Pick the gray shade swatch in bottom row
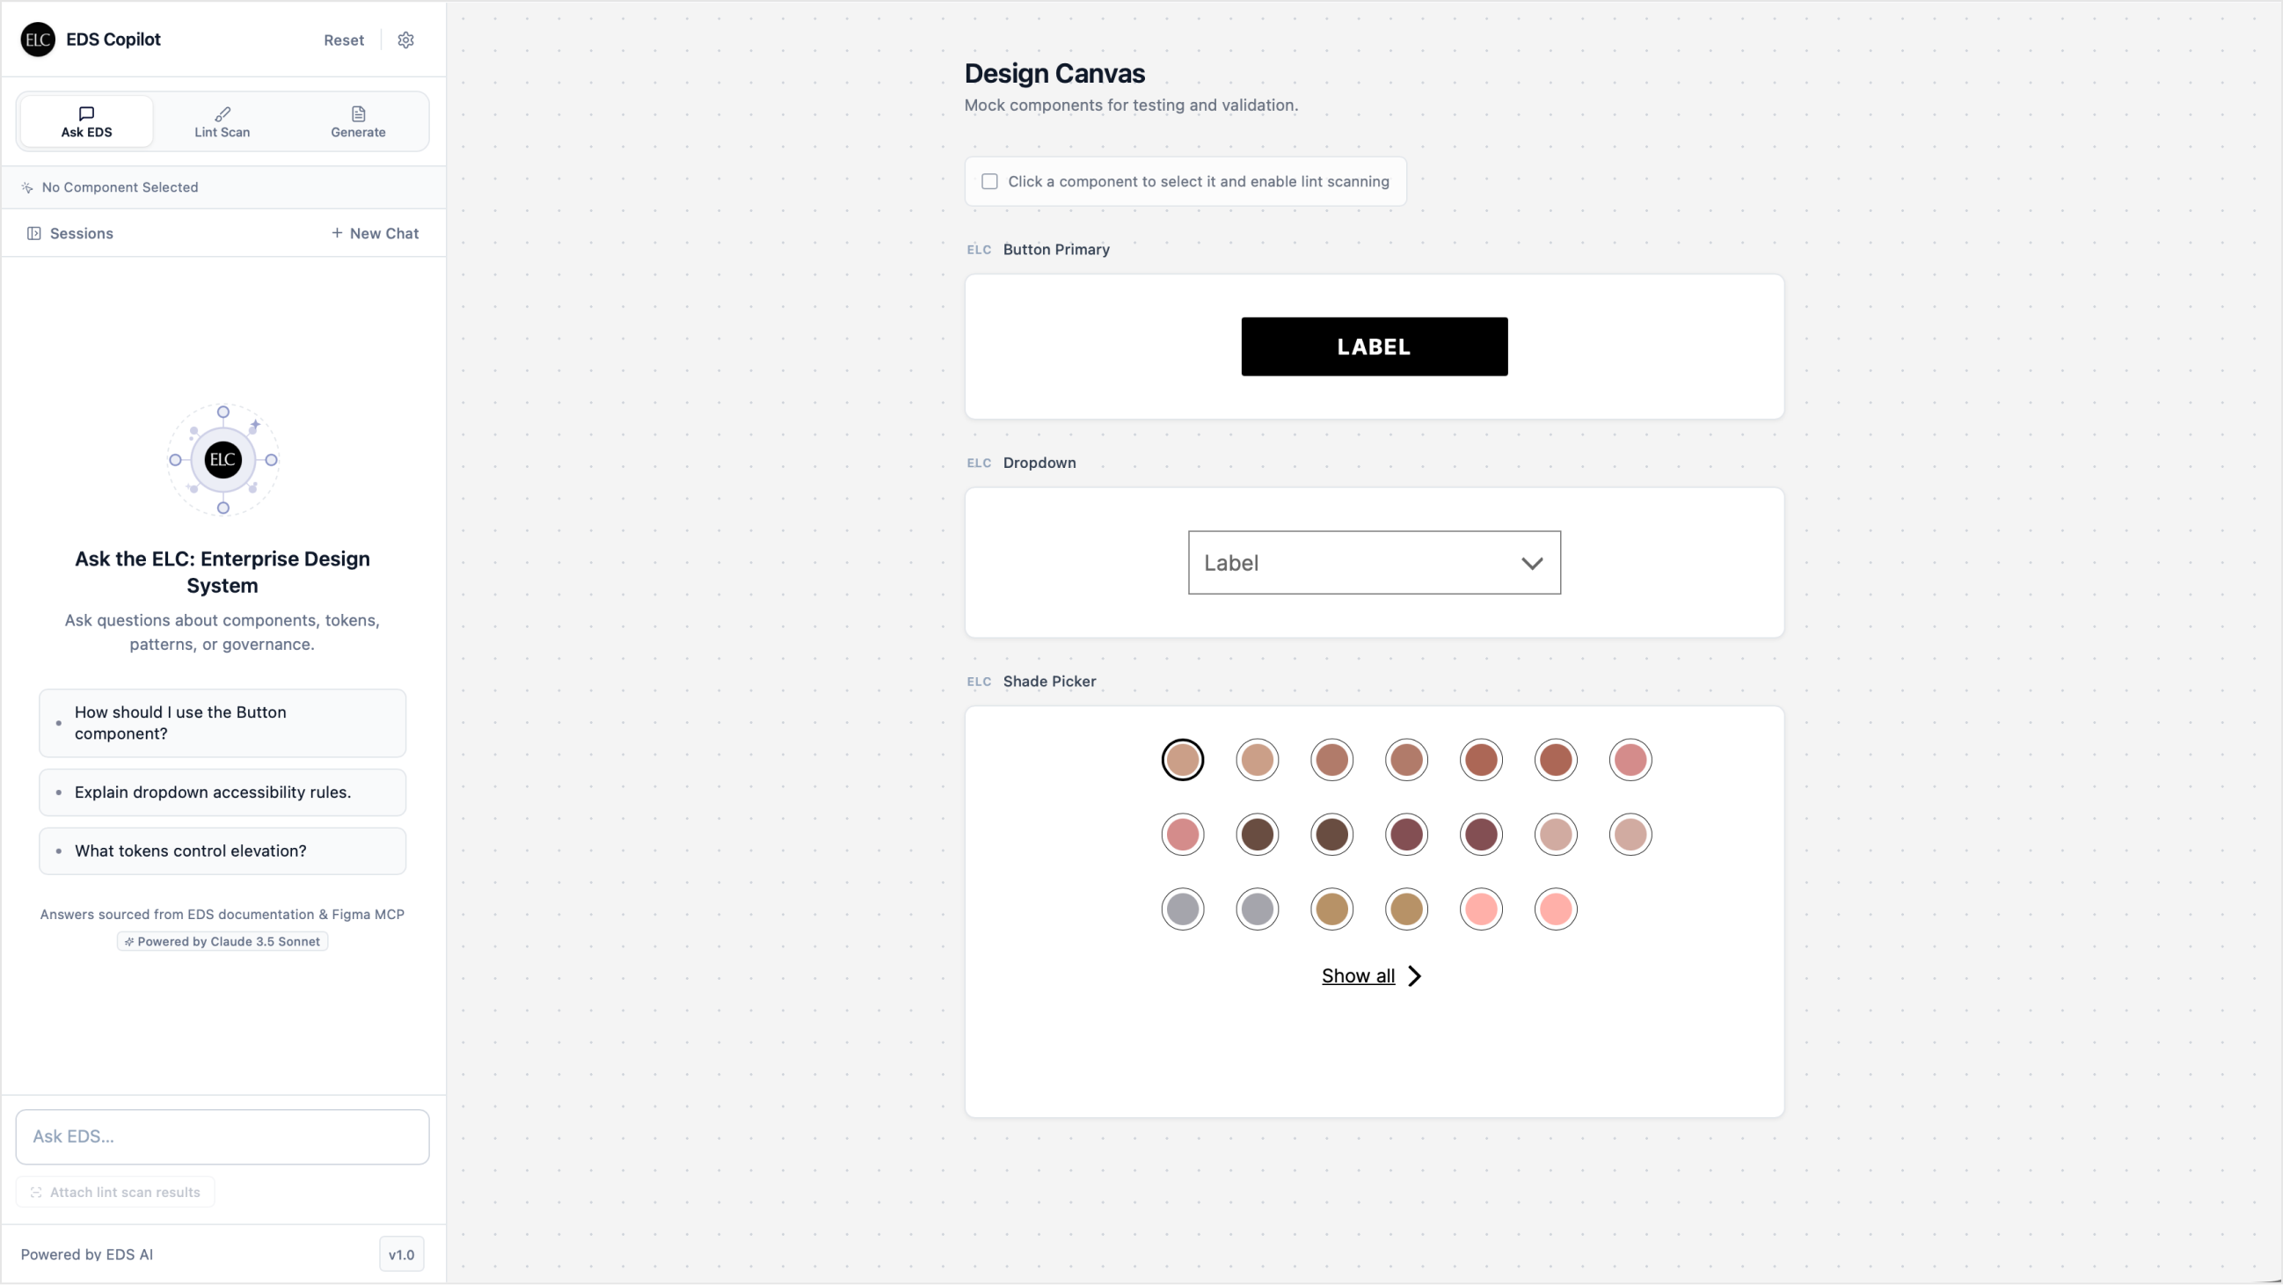The width and height of the screenshot is (2283, 1285). (1182, 909)
